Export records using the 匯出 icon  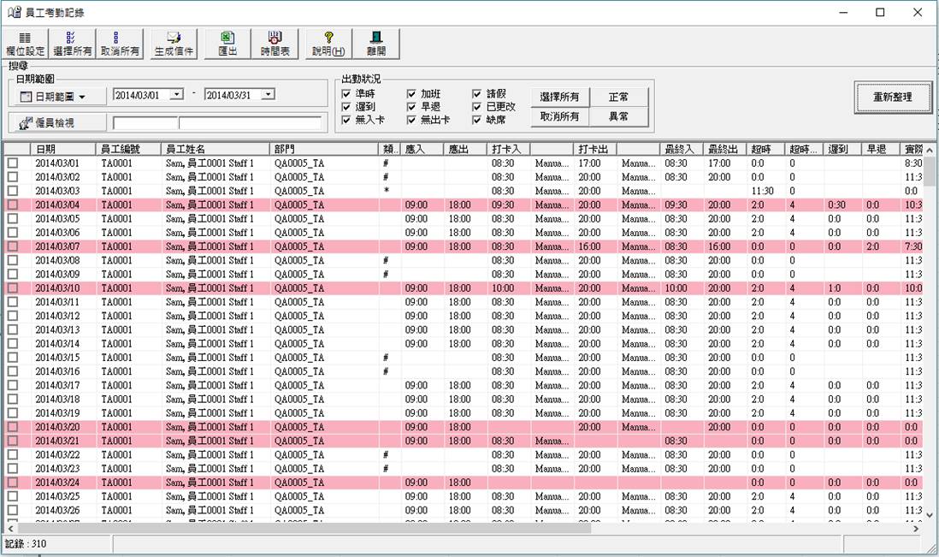pos(227,43)
